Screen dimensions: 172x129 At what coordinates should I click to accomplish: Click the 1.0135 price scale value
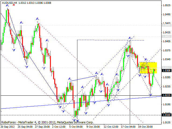tap(167, 122)
